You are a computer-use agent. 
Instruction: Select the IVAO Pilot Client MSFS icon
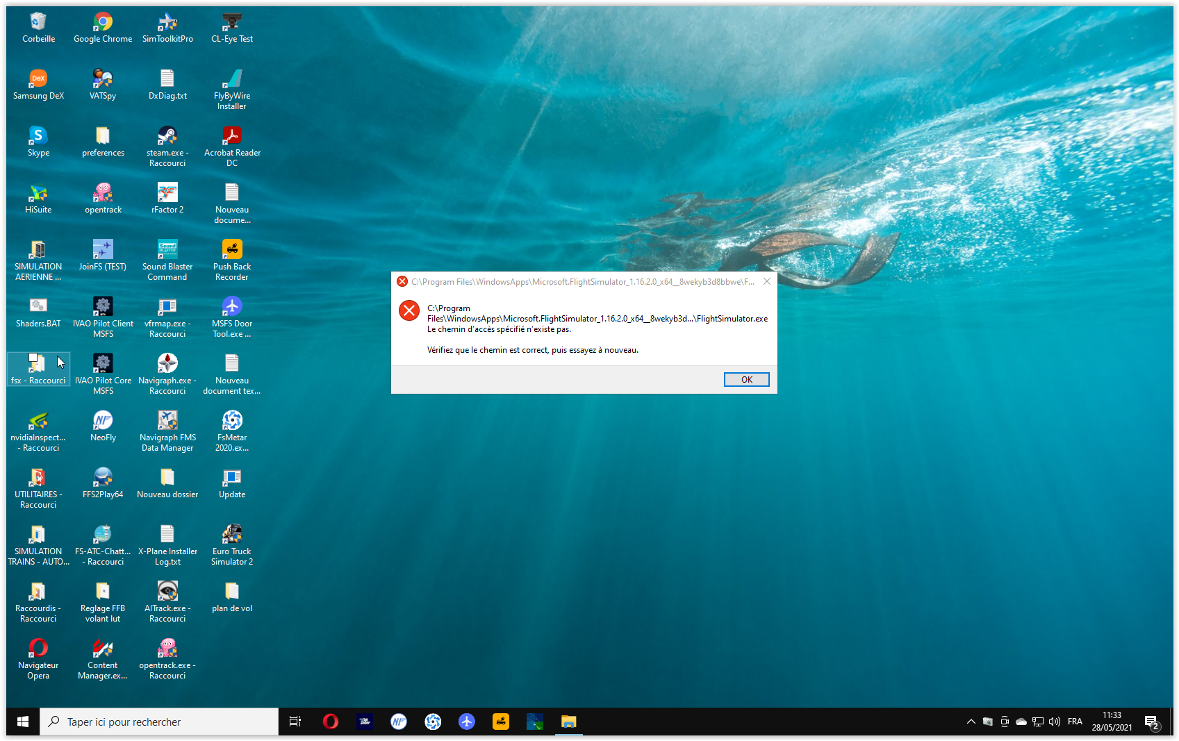(103, 317)
